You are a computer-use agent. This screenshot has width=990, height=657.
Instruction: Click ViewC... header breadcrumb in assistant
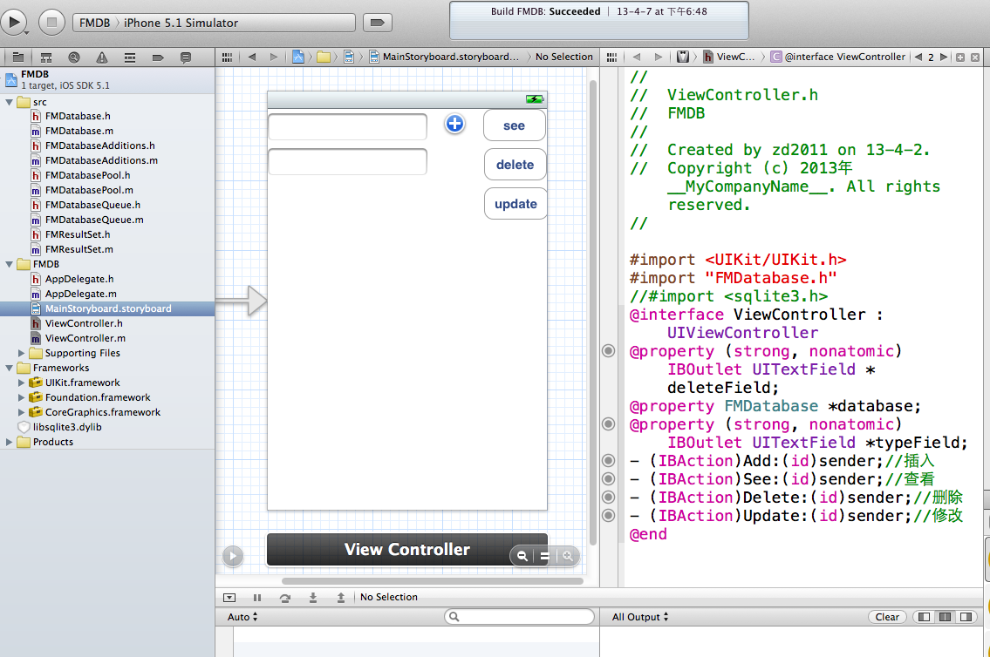click(728, 57)
